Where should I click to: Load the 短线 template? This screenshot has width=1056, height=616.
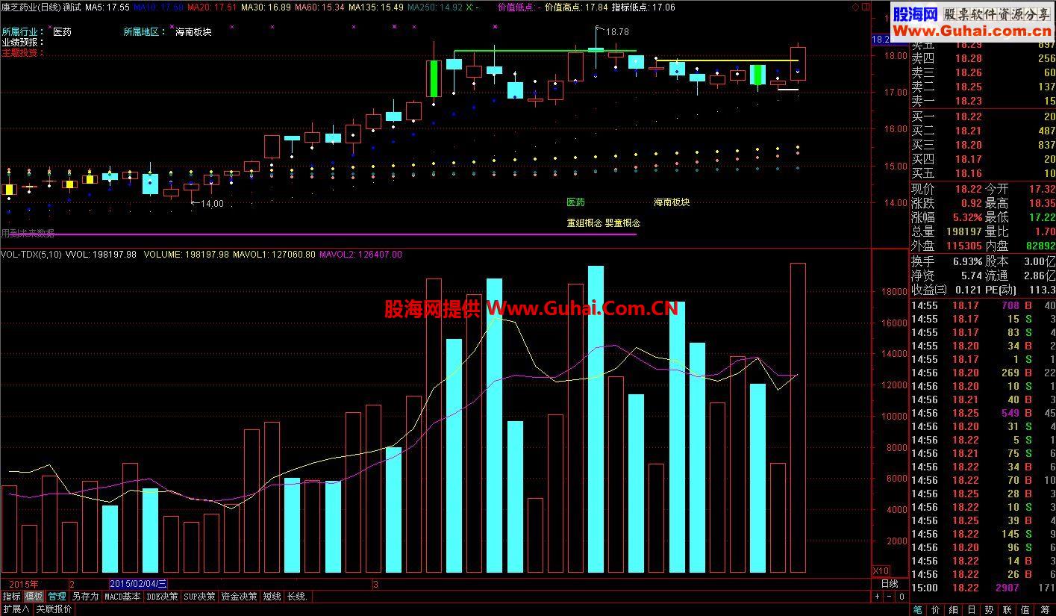(272, 597)
